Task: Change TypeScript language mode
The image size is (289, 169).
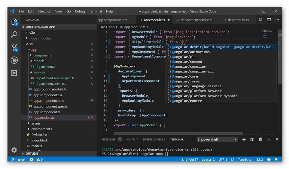Action: tap(245, 159)
